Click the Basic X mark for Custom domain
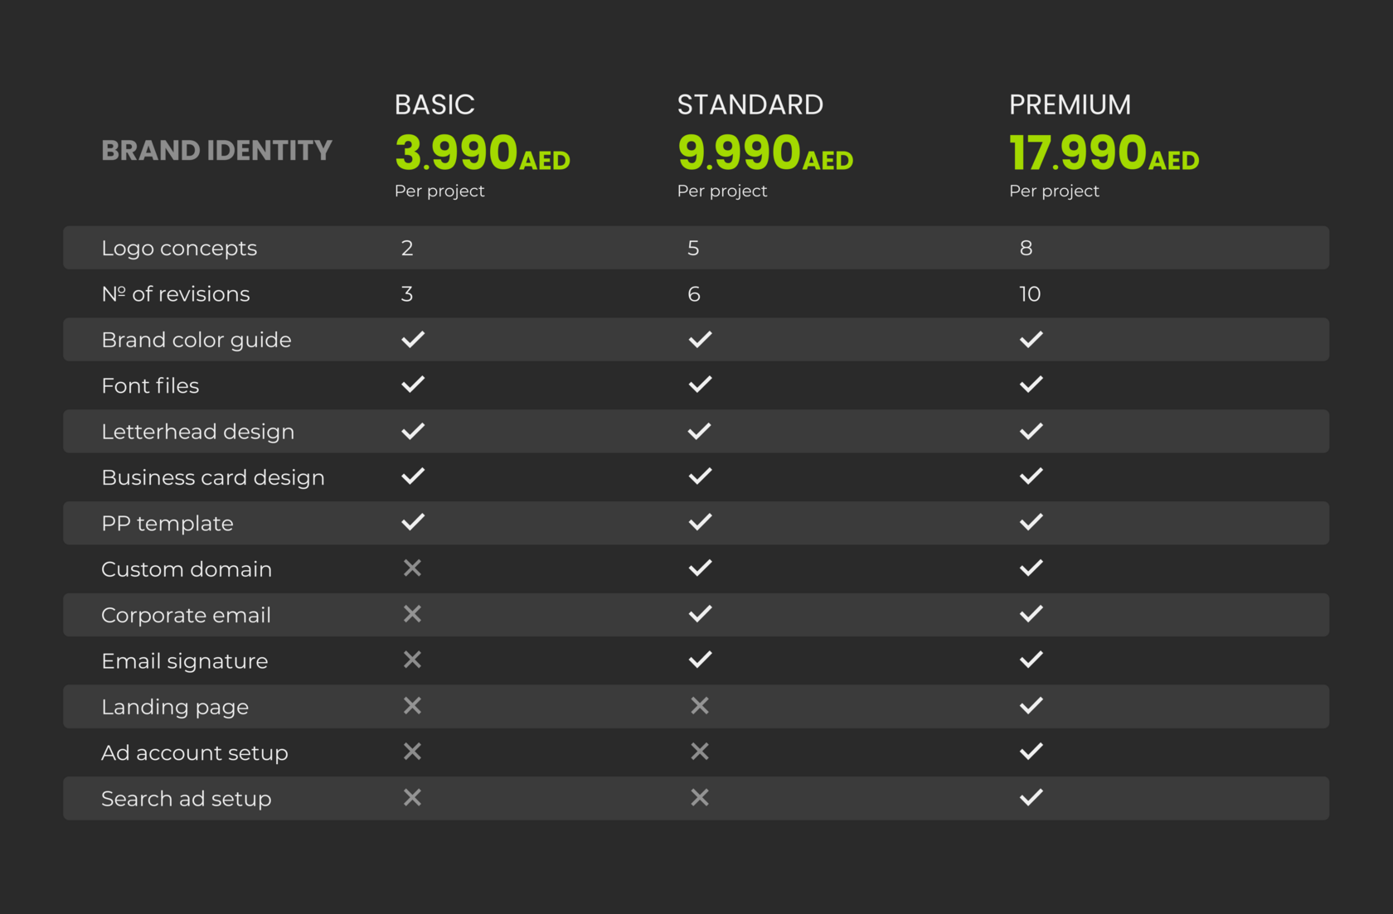 tap(412, 568)
